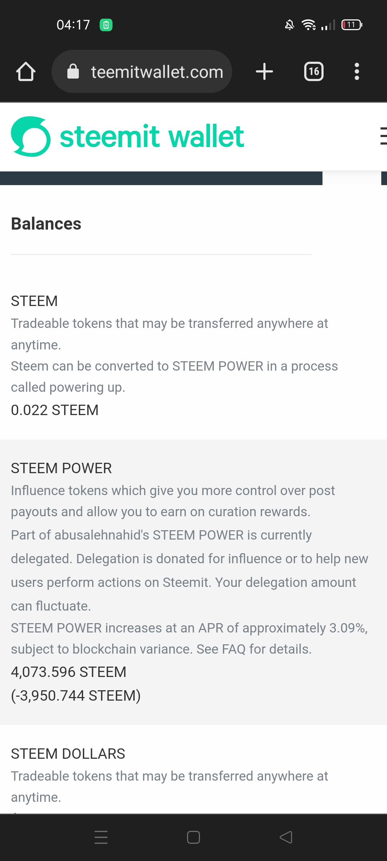Open the tab switcher showing 16

click(314, 71)
